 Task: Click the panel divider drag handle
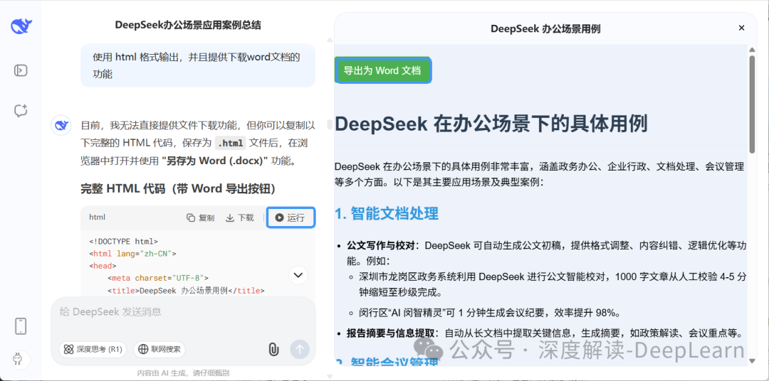[x=330, y=125]
